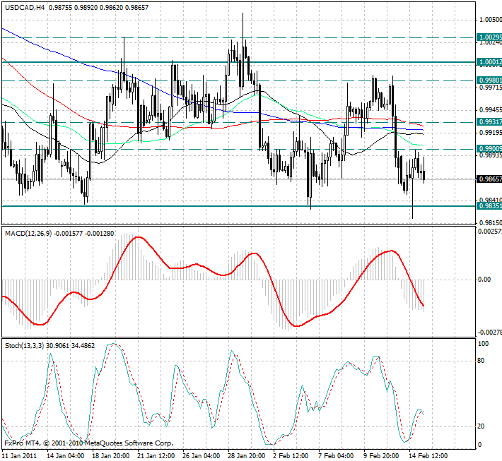The height and width of the screenshot is (461, 502).
Task: Select the 0.99801 price level tag
Action: (x=489, y=80)
